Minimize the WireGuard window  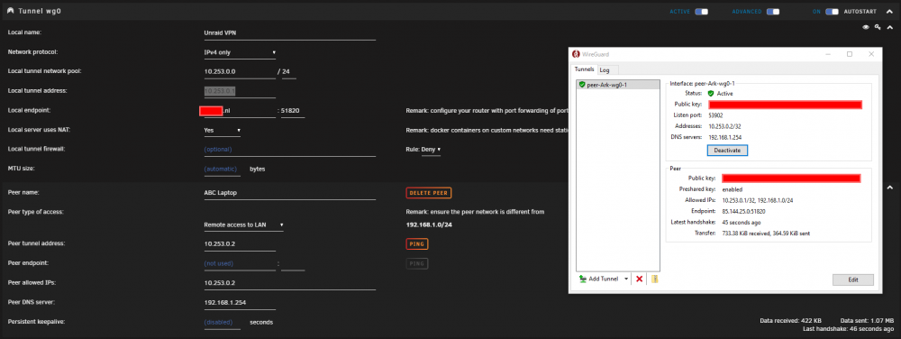828,54
